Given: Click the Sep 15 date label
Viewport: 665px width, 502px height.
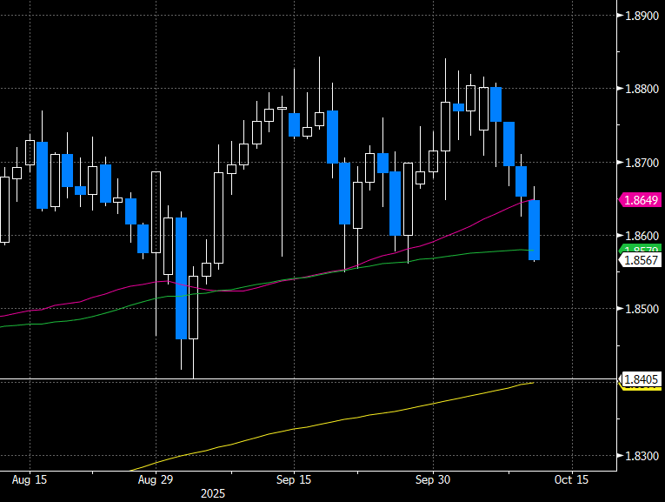Looking at the screenshot, I should click(294, 479).
